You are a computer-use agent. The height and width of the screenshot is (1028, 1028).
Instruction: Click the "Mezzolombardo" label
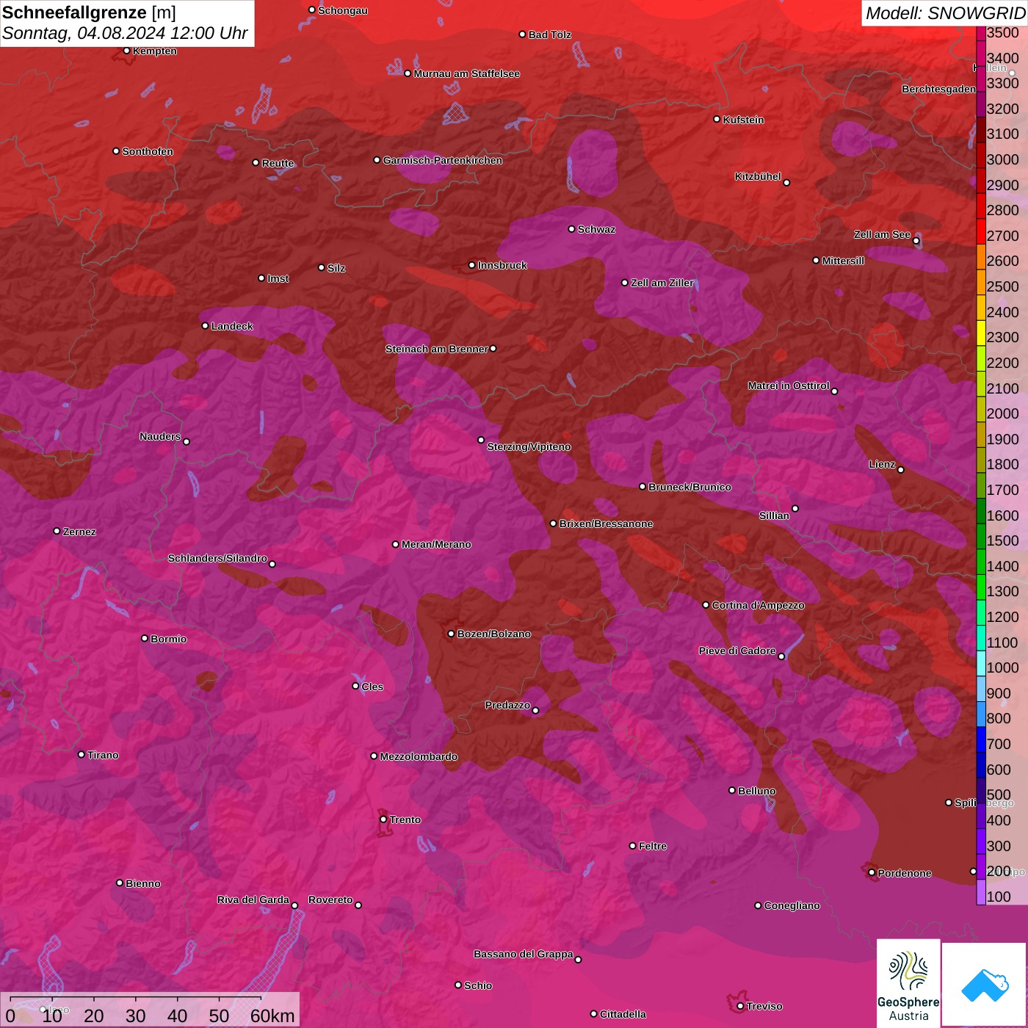[x=419, y=756]
